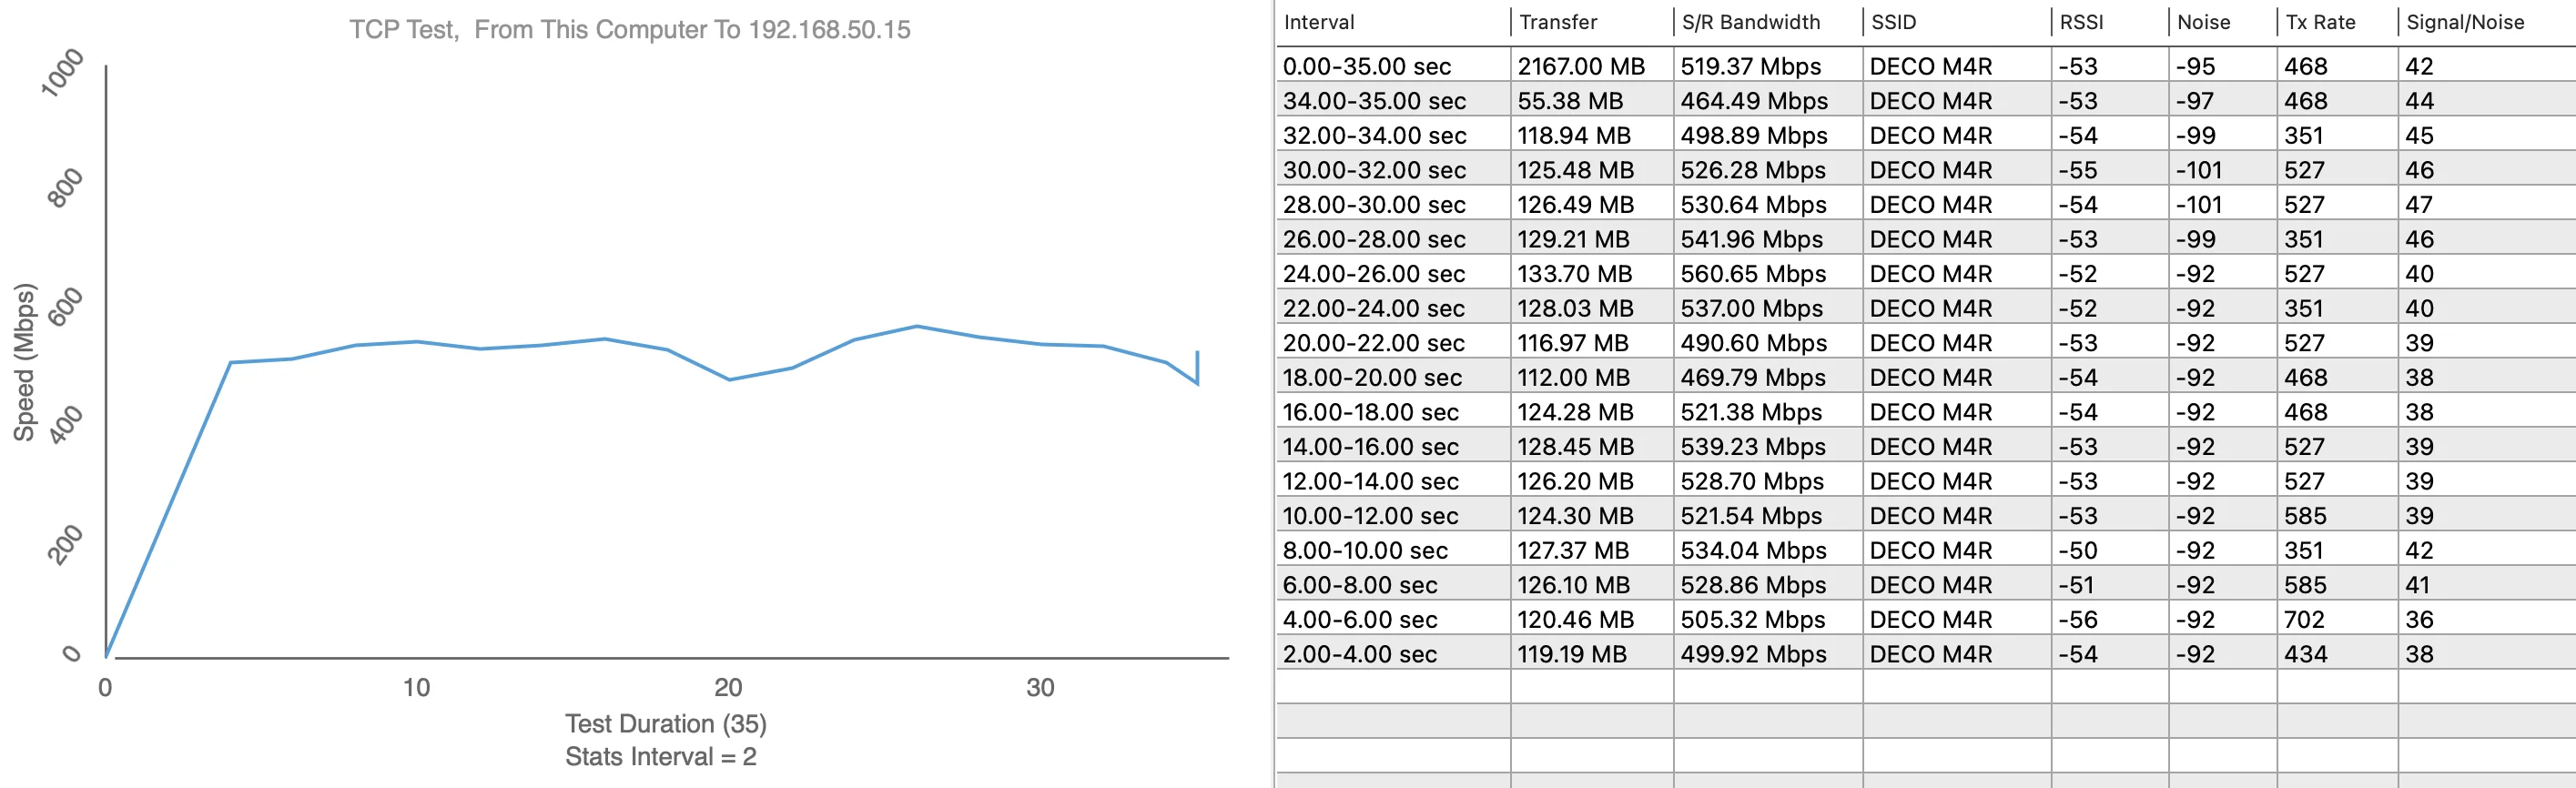The width and height of the screenshot is (2576, 788).
Task: Click the 560.65 Mbps bandwidth cell
Action: [x=1752, y=274]
